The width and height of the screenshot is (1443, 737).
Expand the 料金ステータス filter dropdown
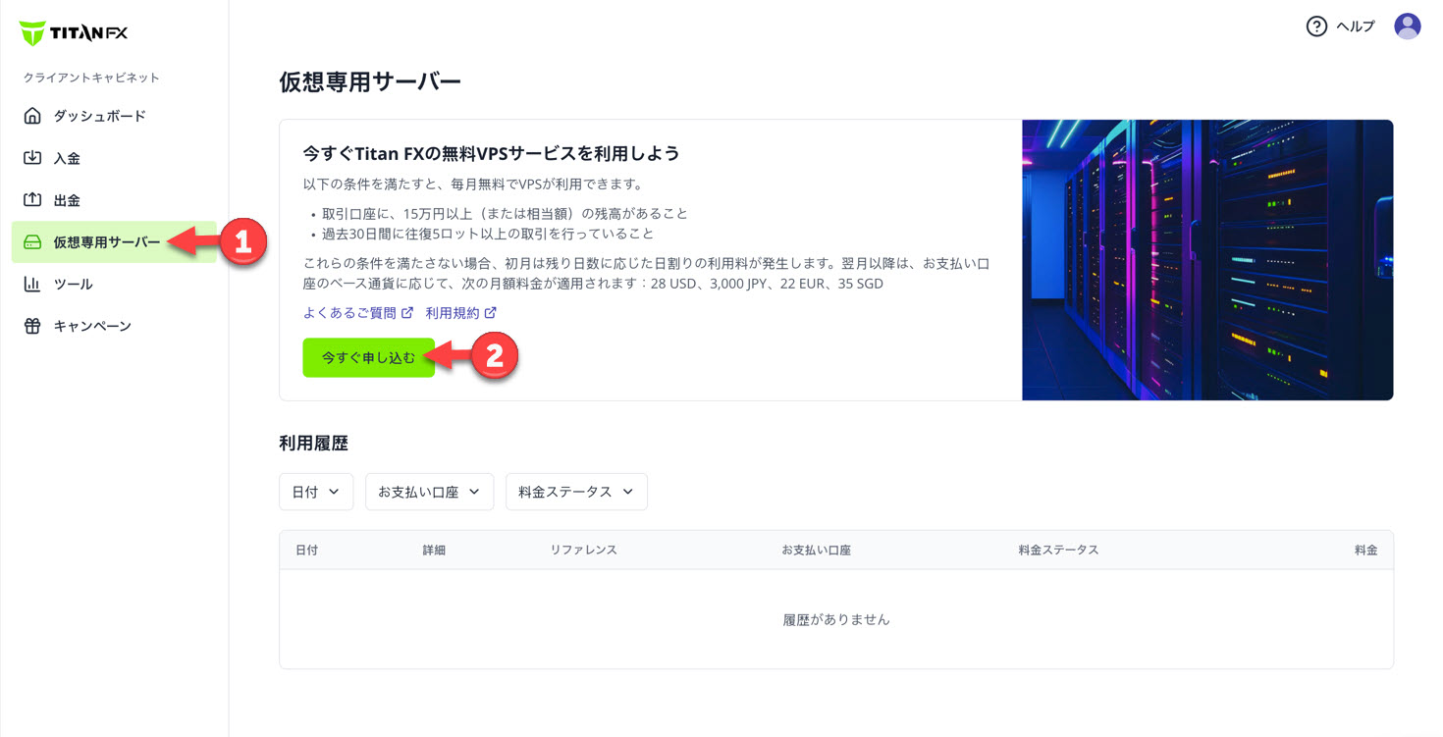576,492
